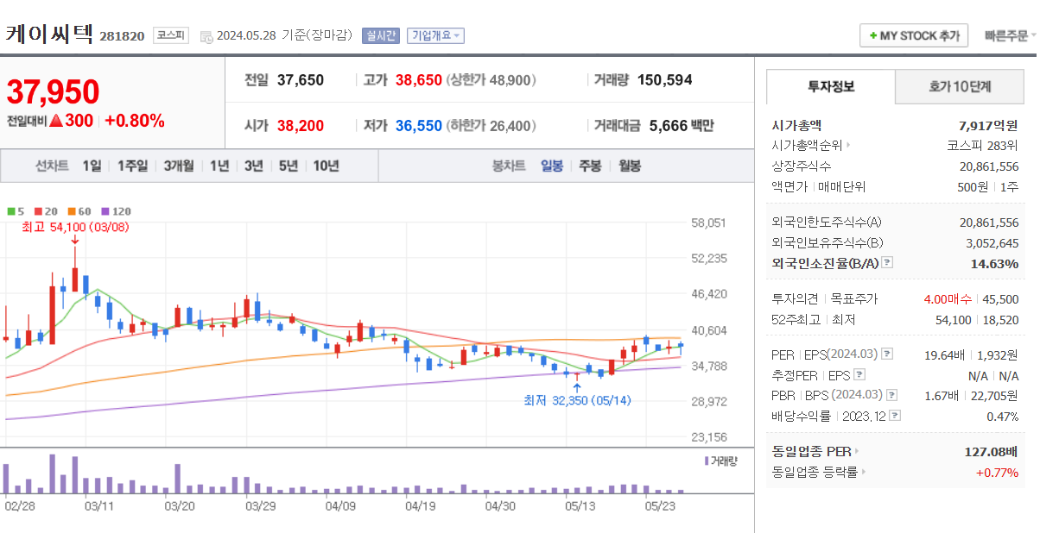Click help icon next to PER EPS(2024.03)
Image resolution: width=1040 pixels, height=533 pixels.
(886, 354)
